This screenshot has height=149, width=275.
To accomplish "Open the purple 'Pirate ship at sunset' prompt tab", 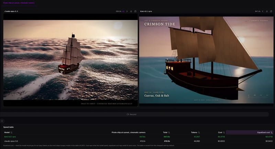I will pyautogui.click(x=19, y=3).
